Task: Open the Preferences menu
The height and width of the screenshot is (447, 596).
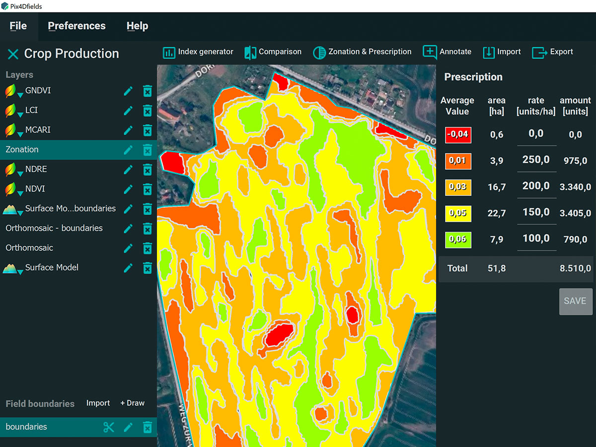Action: pos(76,26)
